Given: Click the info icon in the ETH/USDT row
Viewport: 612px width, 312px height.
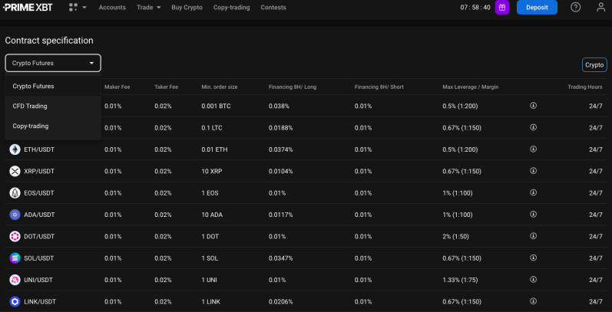Looking at the screenshot, I should 533,149.
